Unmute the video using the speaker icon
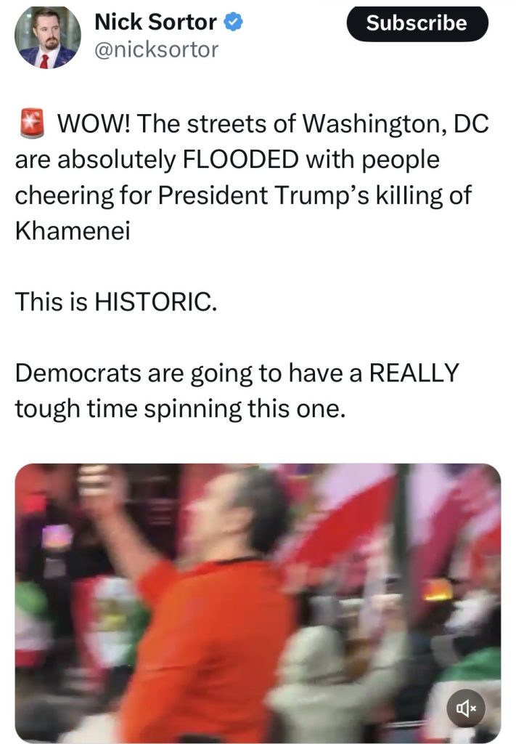This screenshot has width=516, height=744. click(466, 708)
